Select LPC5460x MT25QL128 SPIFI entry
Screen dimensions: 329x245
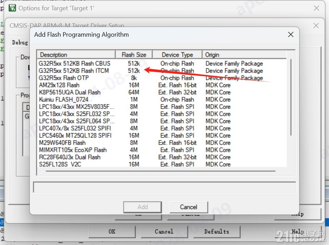tap(161, 135)
